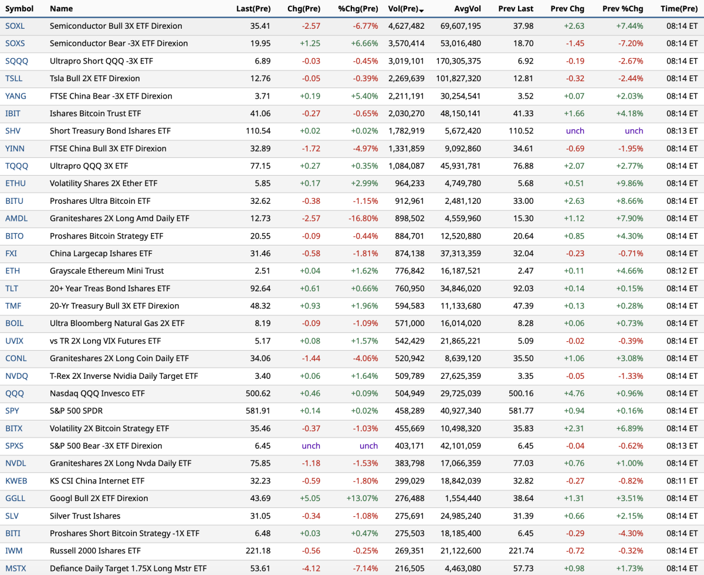The height and width of the screenshot is (575, 704).
Task: Sort by the AvgVol column header
Action: click(468, 9)
